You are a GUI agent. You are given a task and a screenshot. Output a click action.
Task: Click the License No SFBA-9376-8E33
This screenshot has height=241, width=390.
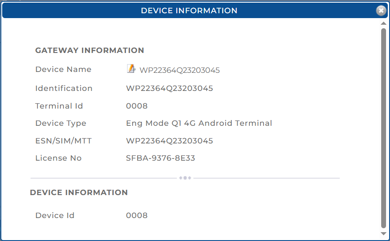point(160,158)
